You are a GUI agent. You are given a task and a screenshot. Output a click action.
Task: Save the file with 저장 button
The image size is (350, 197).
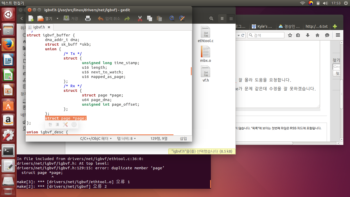coord(71,18)
